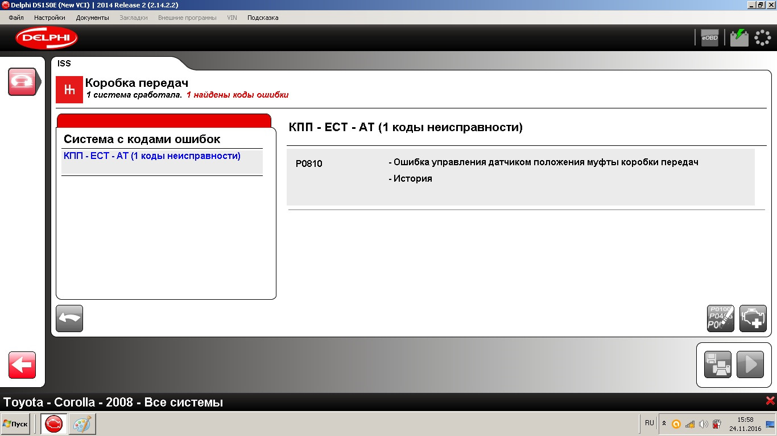Open the Настройки menu
Viewport: 777px width, 436px height.
[49, 18]
